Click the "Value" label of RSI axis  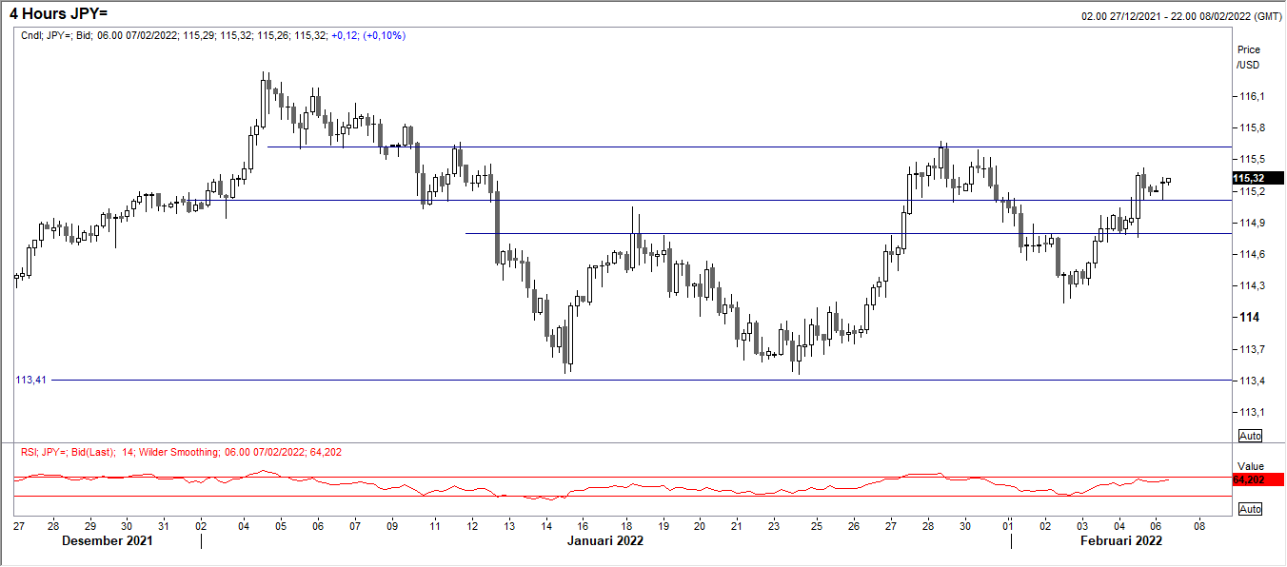point(1250,466)
